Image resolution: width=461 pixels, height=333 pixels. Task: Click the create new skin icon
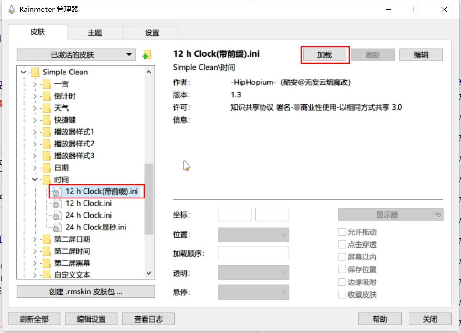148,54
